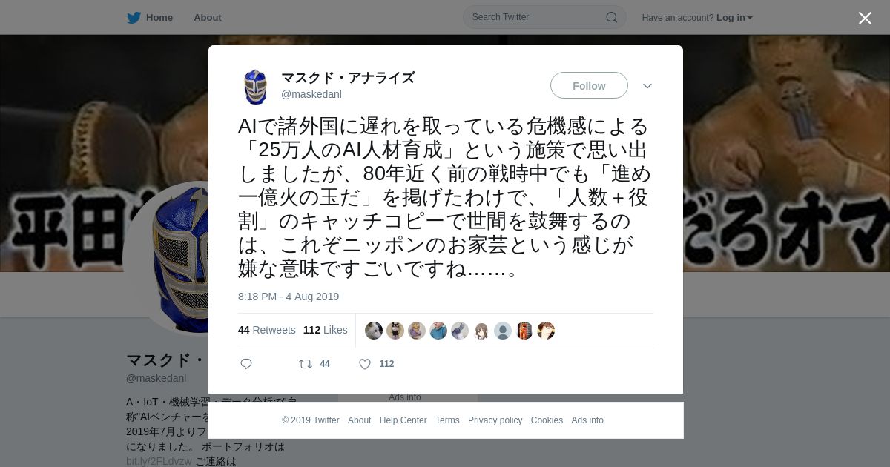Screen dimensions: 890x467
Task: Open the gray default-avatar liker profile
Action: click(x=503, y=331)
